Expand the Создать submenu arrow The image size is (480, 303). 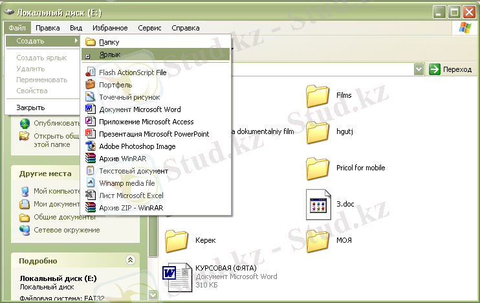tap(76, 41)
